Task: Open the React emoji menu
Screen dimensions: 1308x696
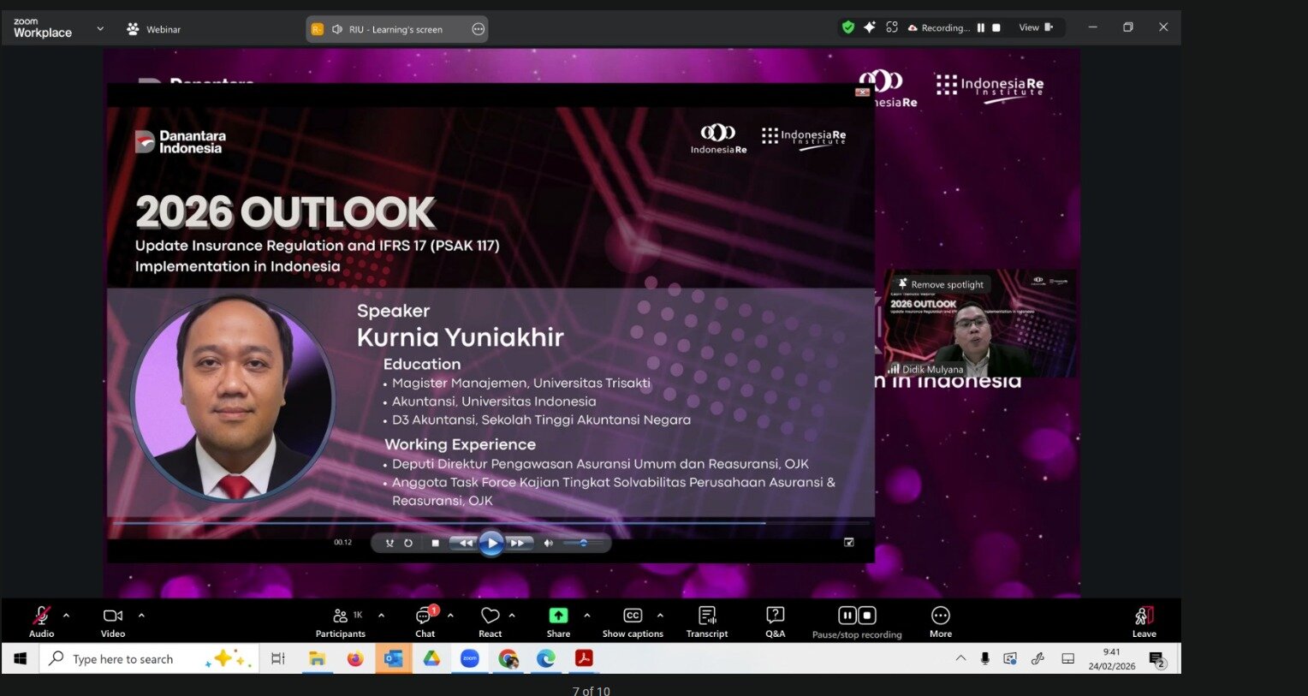Action: point(490,620)
